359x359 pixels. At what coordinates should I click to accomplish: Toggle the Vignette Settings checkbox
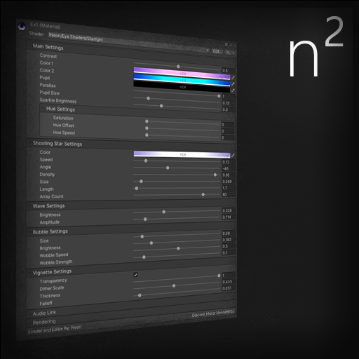(135, 275)
